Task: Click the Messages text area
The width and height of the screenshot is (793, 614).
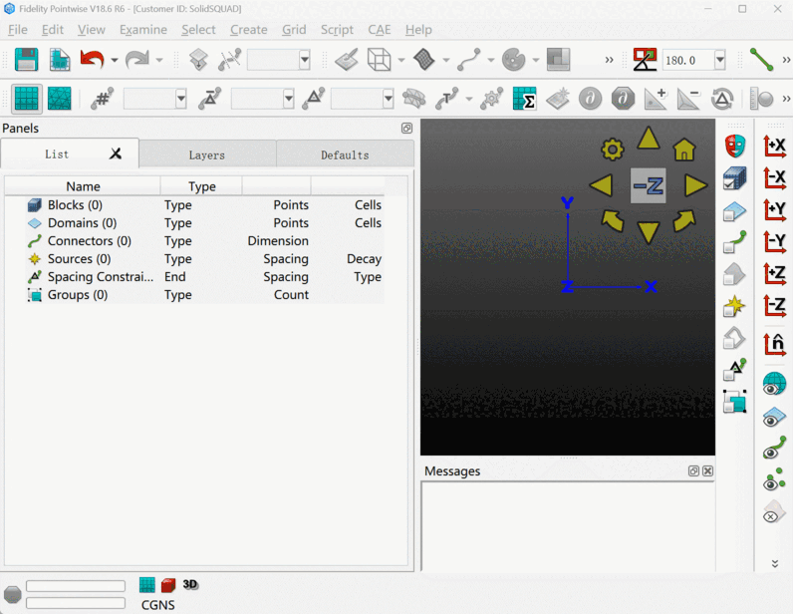Action: [568, 526]
